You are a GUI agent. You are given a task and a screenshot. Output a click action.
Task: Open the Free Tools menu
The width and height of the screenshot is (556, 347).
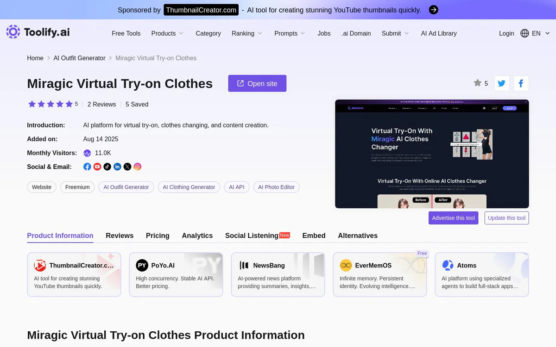coord(126,33)
